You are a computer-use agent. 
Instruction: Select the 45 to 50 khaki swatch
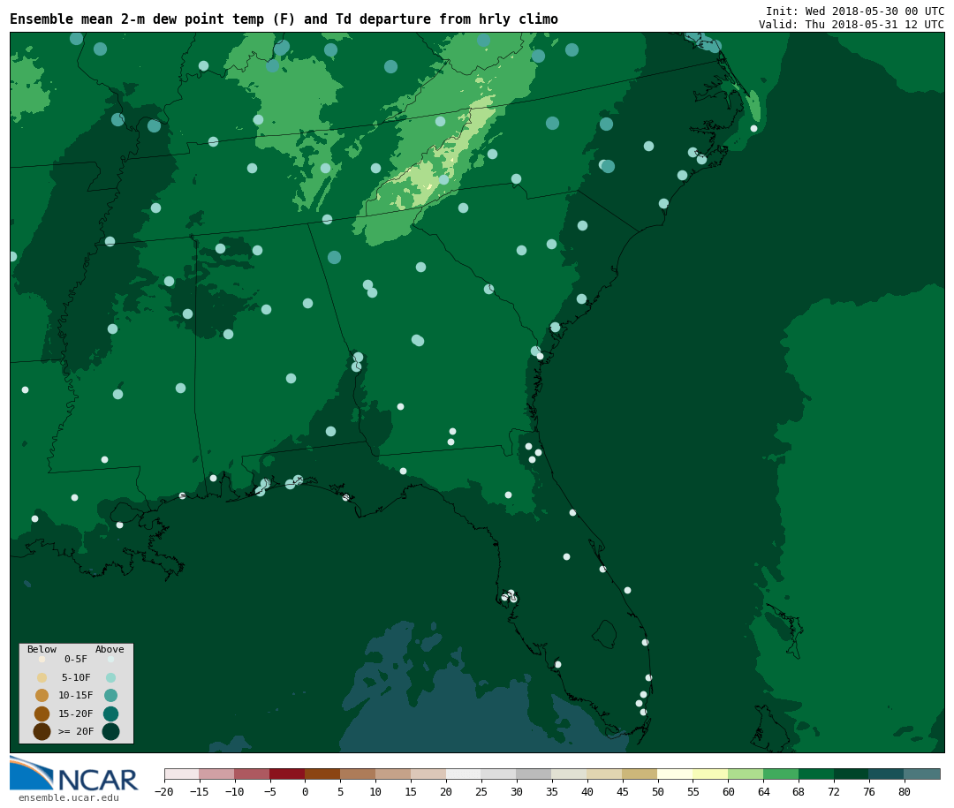640,774
